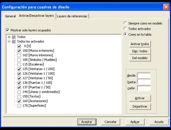The width and height of the screenshot is (171, 130).
Task: Uncheck layer 160 Acotaciones
Action: [19, 101]
